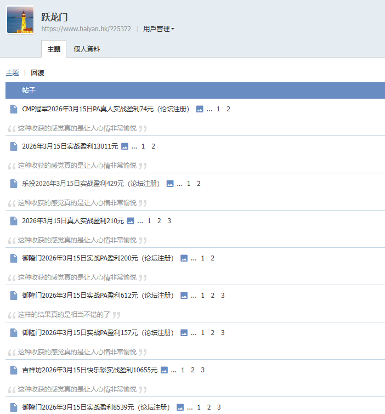
Task: Click the 主題 filter link under tabs
Action: (x=12, y=72)
